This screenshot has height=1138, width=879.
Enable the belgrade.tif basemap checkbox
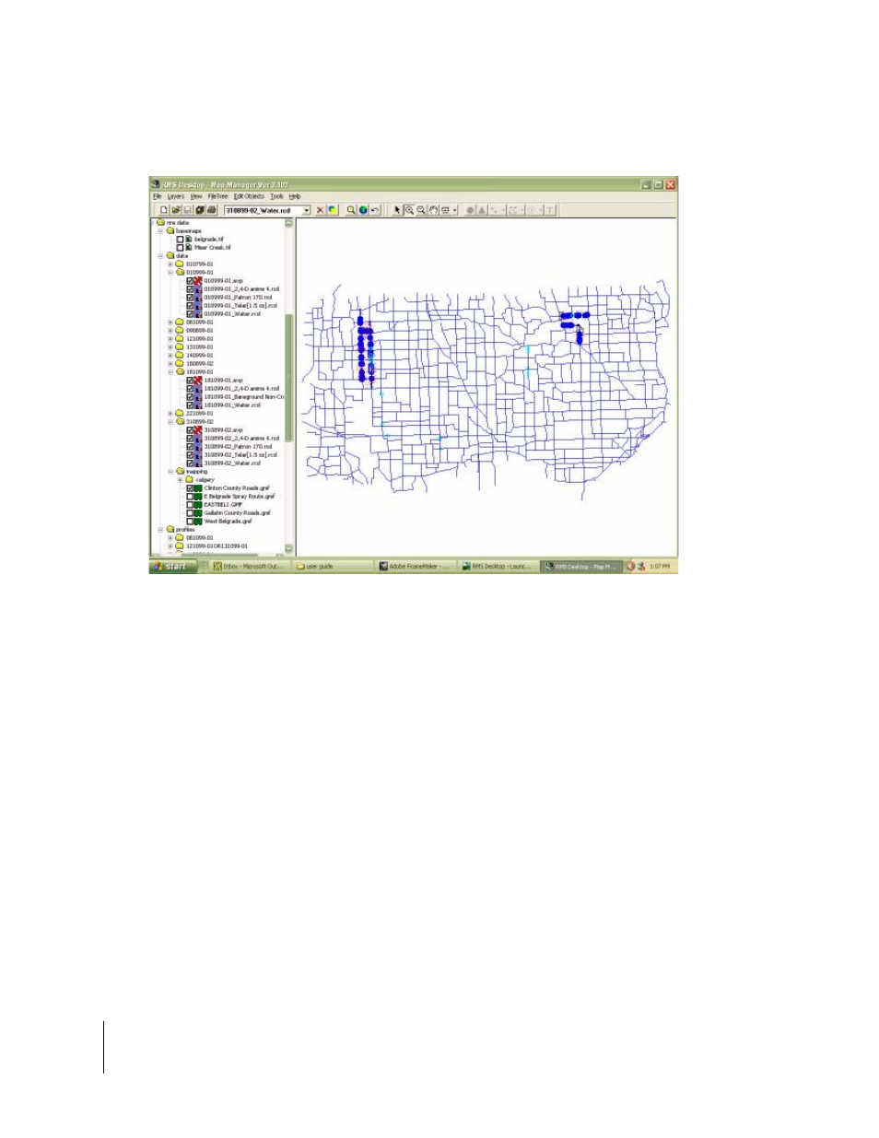point(180,239)
